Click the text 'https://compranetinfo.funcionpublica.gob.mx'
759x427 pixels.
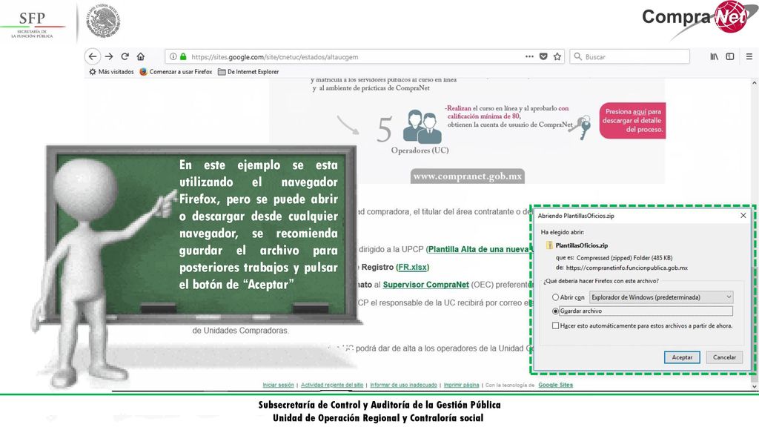[626, 268]
